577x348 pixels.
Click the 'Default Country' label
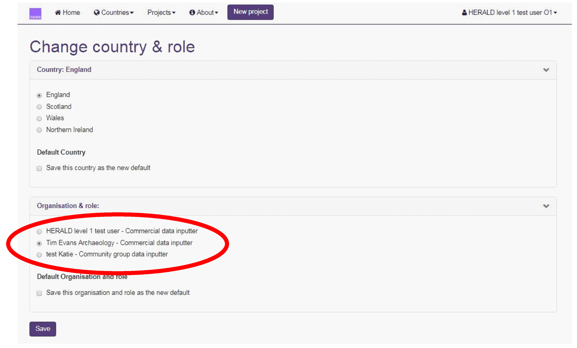pos(61,152)
